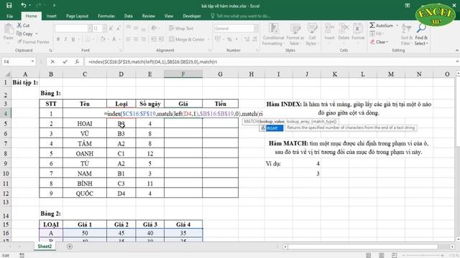
Task: Select the Sheet2 worksheet tab
Action: pos(45,247)
